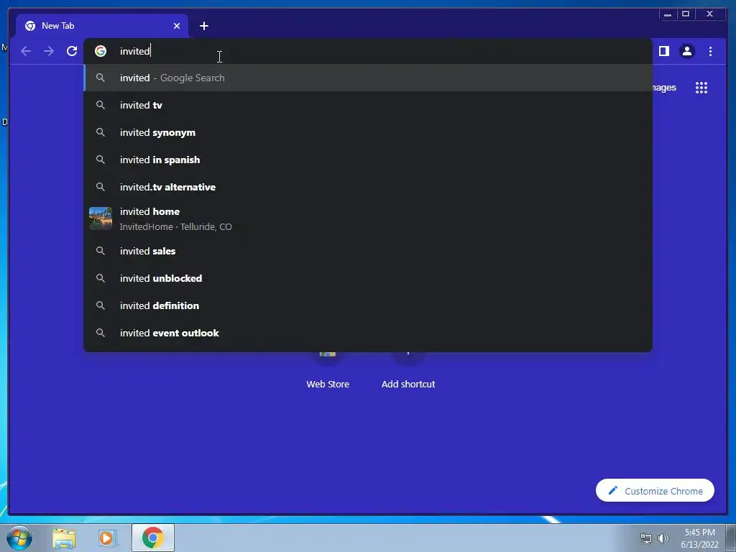Open a new tab with the plus button
Screen dimensions: 736x552
click(x=203, y=26)
